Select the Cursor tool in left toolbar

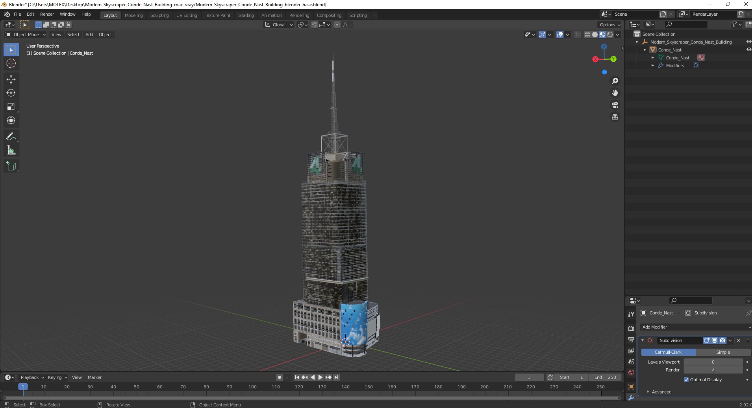click(x=11, y=63)
